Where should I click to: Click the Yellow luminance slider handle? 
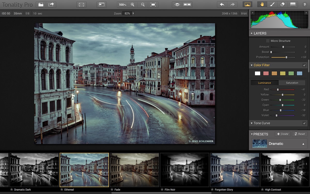[x=283, y=95]
